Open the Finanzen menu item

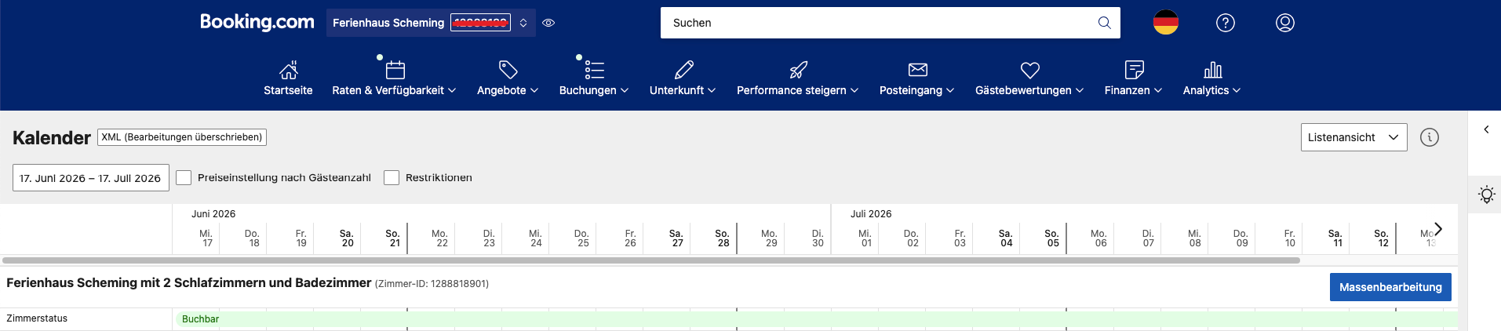[1133, 90]
